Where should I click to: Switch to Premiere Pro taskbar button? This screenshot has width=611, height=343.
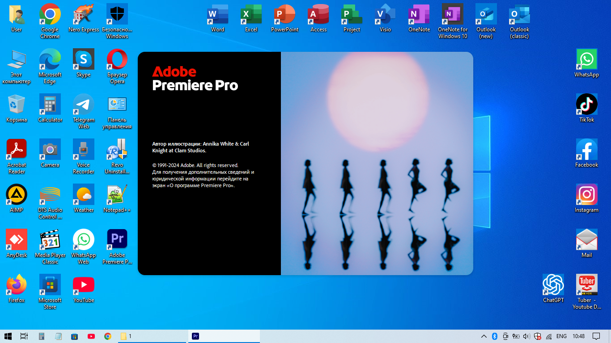click(x=224, y=336)
